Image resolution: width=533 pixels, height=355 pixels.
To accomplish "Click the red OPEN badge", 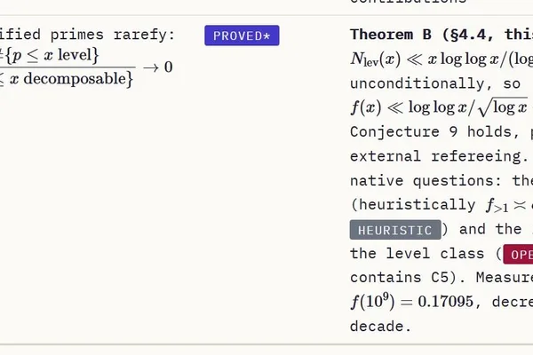I will coord(518,254).
